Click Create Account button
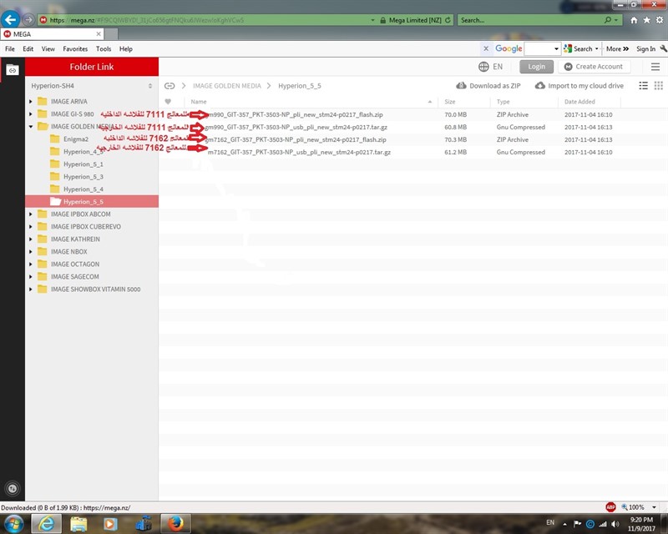Viewport: 668px width, 534px height. point(594,67)
